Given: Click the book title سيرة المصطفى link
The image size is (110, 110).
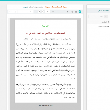Looking at the screenshot, I should pos(56,7).
